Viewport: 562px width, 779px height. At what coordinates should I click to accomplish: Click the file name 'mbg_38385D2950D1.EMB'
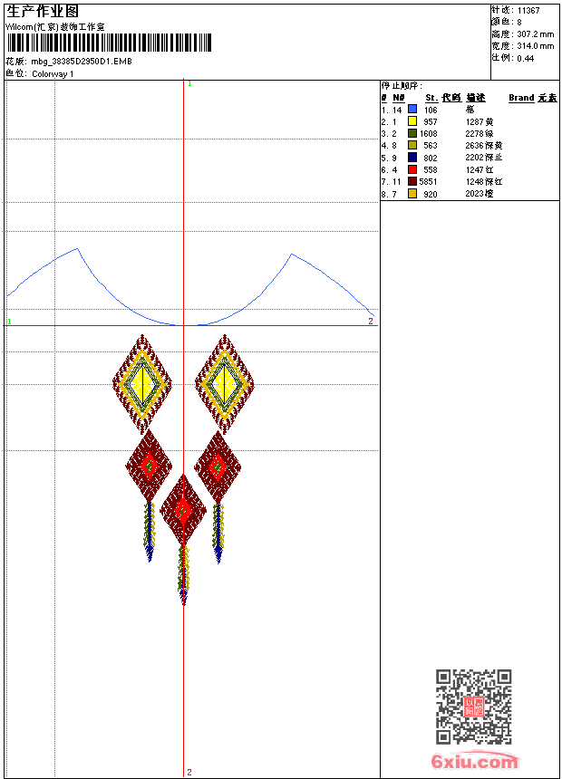point(82,62)
